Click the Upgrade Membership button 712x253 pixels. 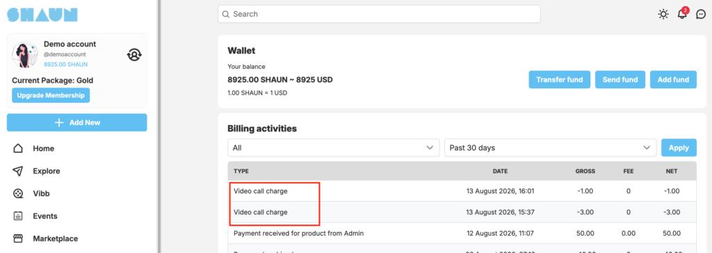pyautogui.click(x=51, y=95)
